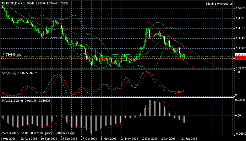Click the 24 Nov 2008 date label
This screenshot has height=141, width=246.
(129, 139)
